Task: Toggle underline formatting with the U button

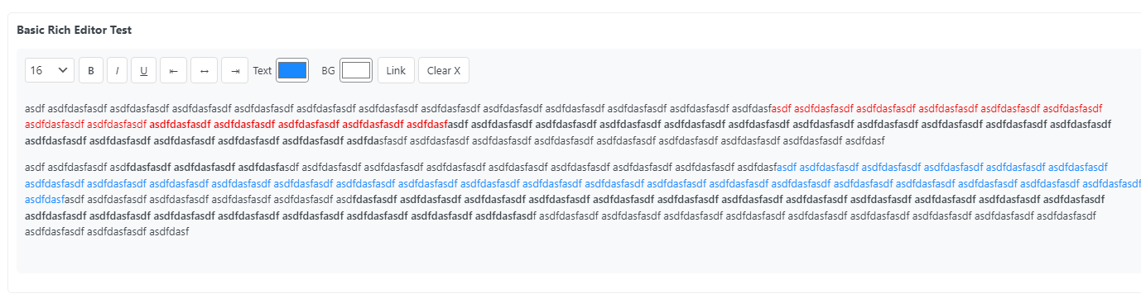Action: point(143,71)
